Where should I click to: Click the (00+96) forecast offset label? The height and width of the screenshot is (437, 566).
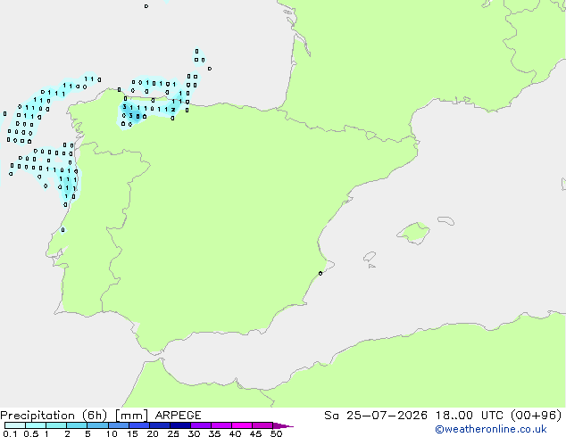click(x=536, y=416)
